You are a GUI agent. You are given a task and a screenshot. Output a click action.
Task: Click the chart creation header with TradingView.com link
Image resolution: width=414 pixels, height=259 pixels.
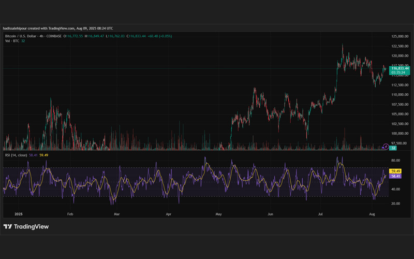point(58,28)
